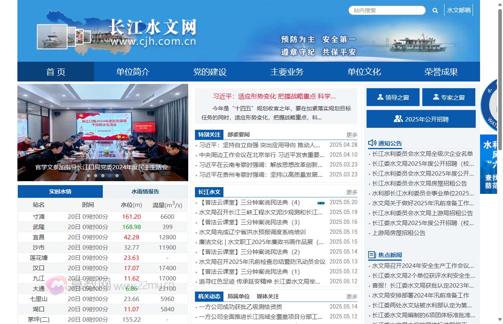
Task: Click the carousel photo of the meeting
Action: click(x=102, y=131)
